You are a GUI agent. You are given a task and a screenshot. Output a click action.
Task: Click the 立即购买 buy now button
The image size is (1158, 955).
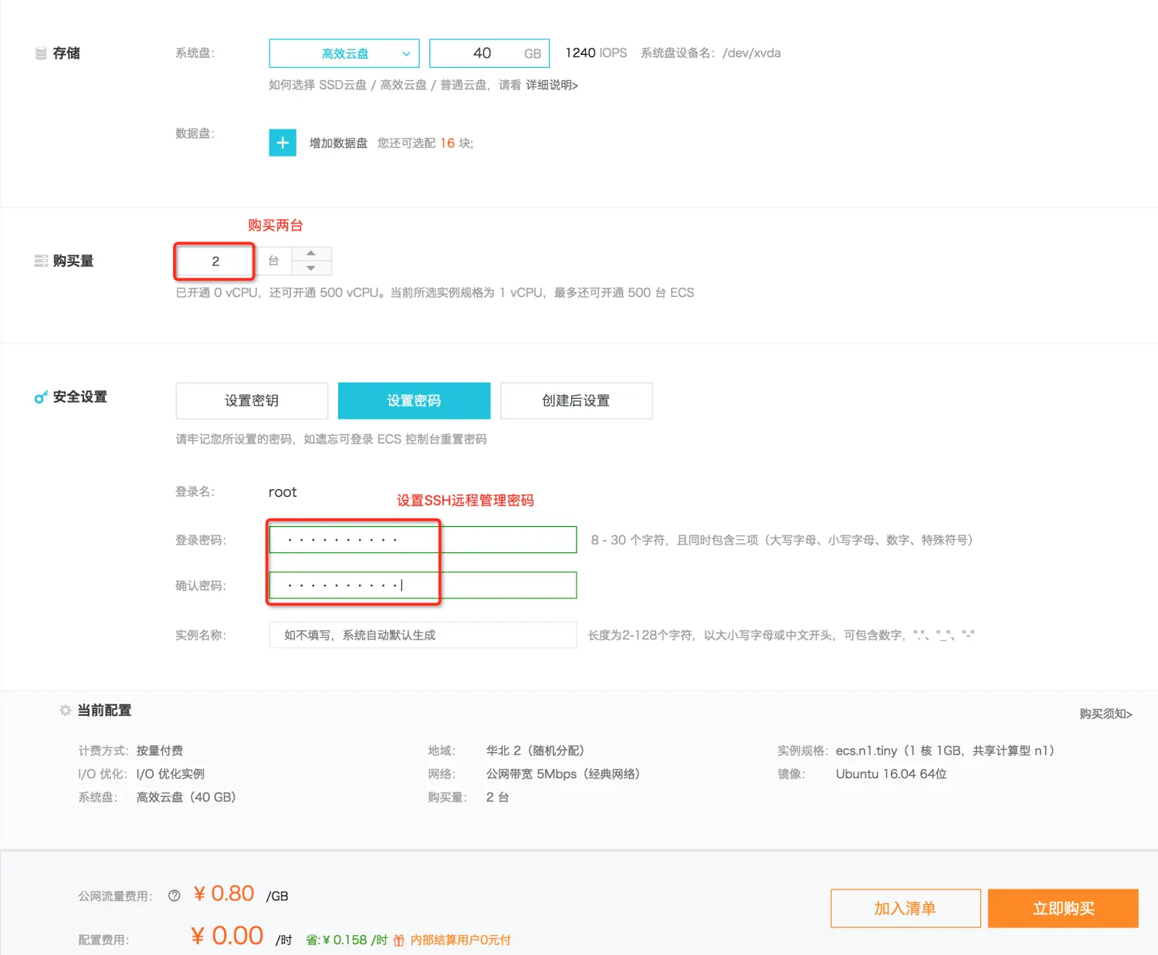[1063, 908]
